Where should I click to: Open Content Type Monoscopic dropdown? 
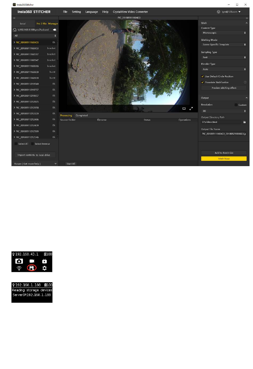[x=224, y=33]
